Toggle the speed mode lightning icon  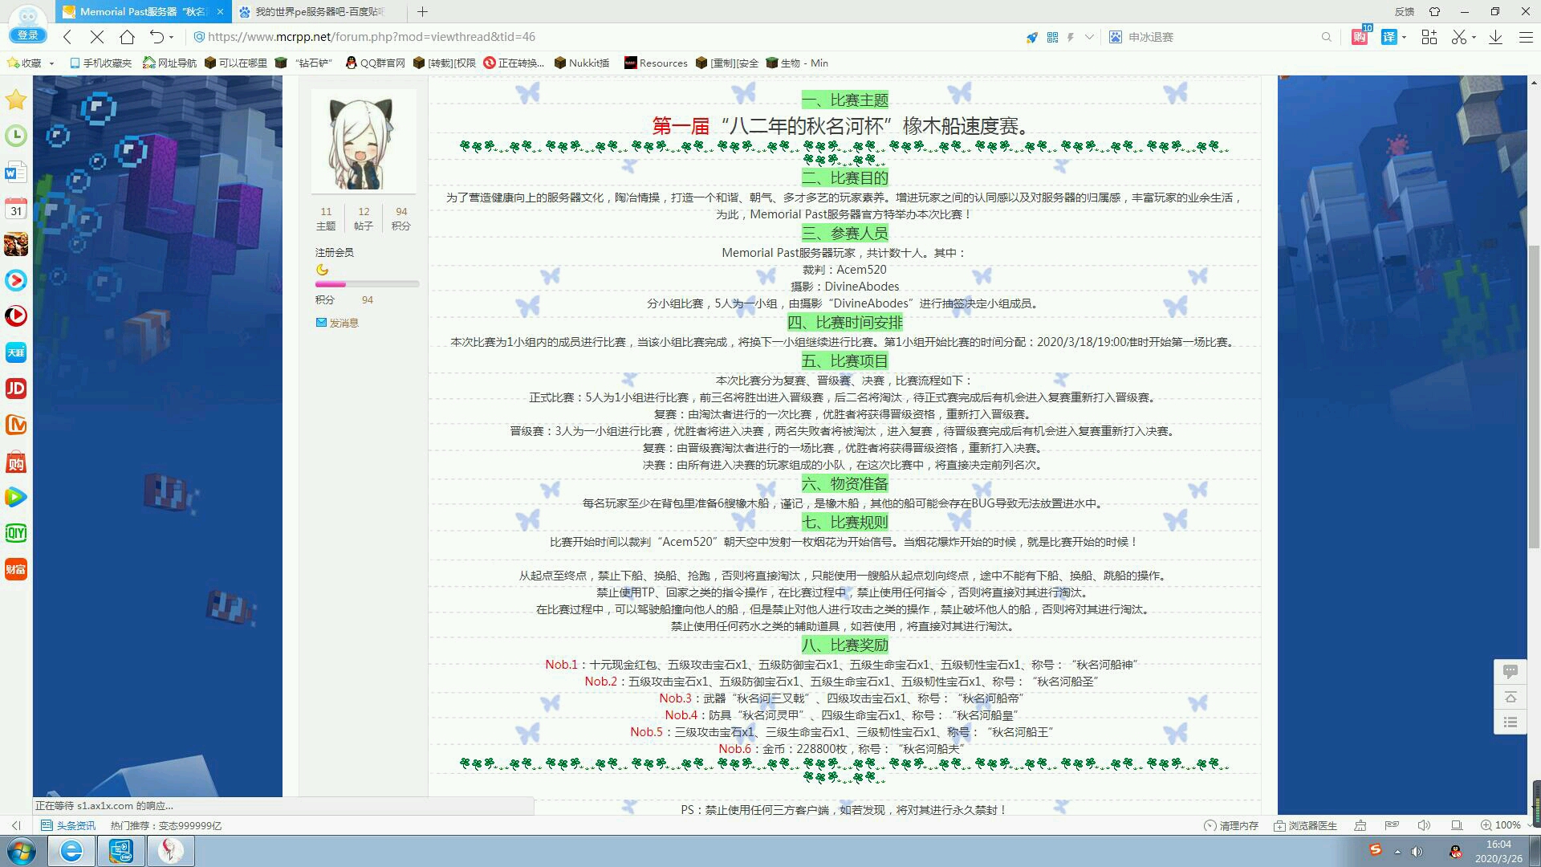tap(1071, 37)
